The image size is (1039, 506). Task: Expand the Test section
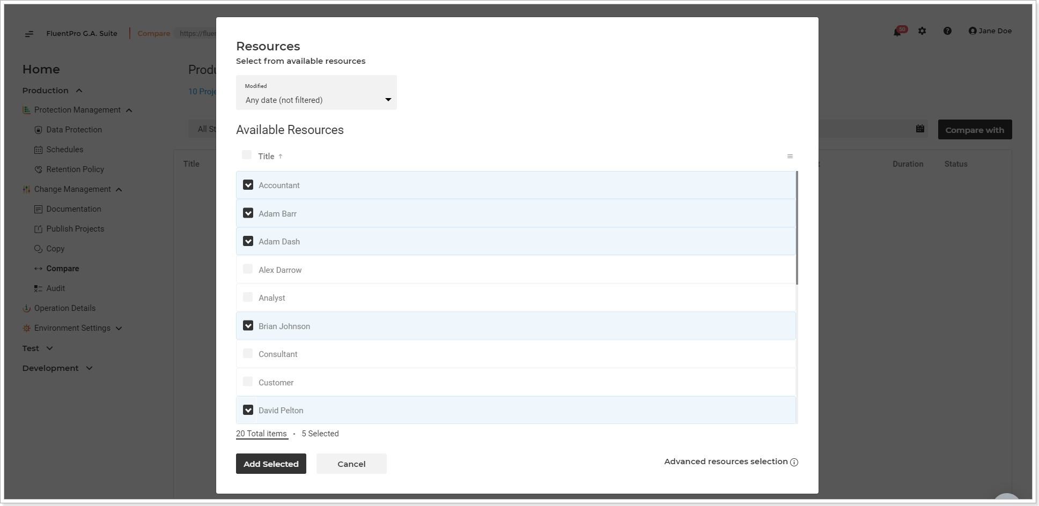pyautogui.click(x=50, y=348)
